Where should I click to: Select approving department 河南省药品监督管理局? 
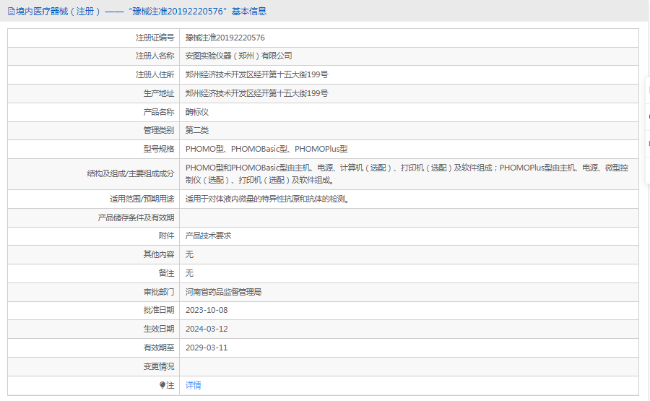point(223,292)
